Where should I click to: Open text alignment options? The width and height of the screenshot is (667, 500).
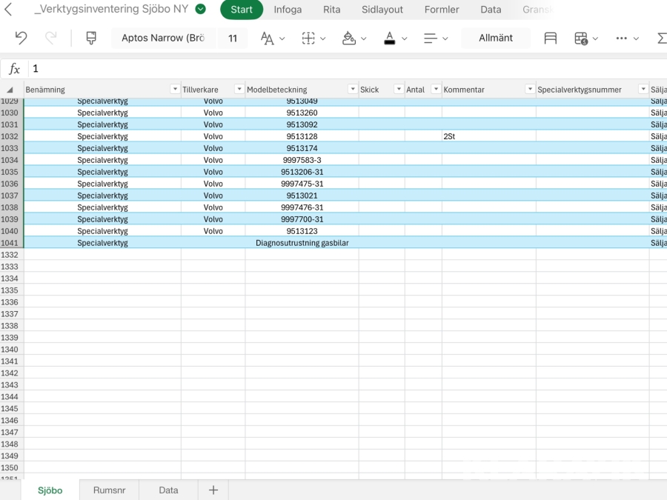[431, 38]
